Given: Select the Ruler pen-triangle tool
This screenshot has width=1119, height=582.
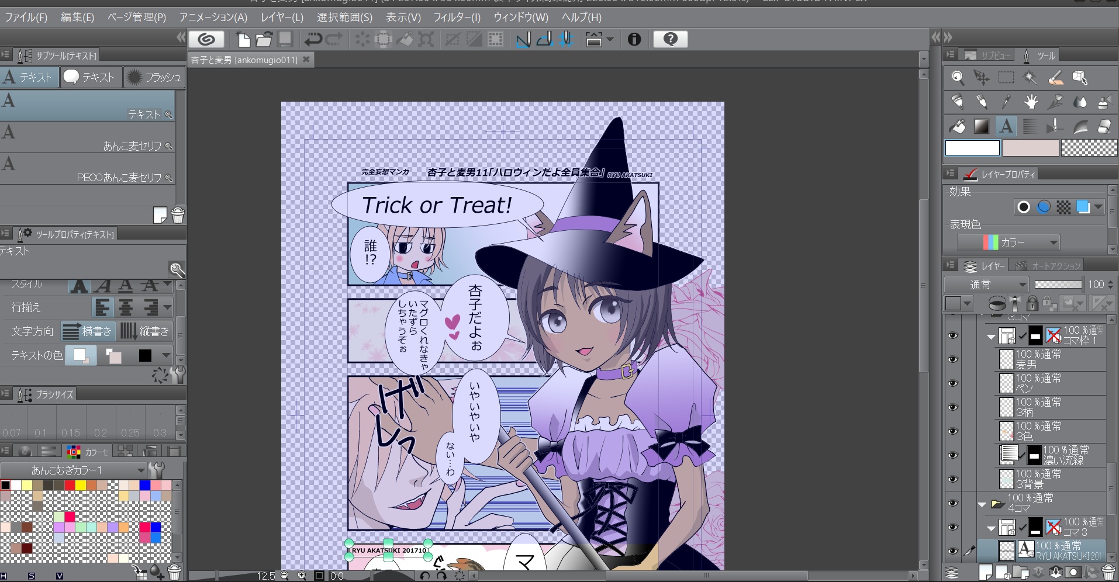Looking at the screenshot, I should tap(1055, 126).
